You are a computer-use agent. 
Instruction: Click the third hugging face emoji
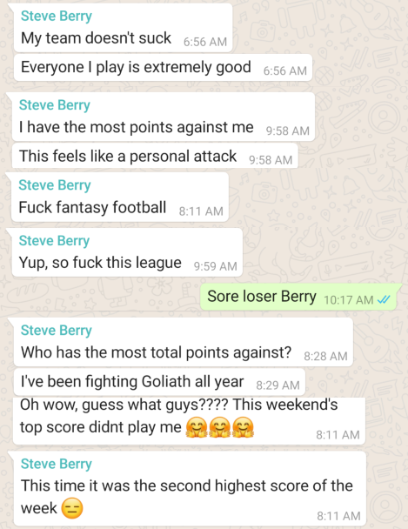(243, 427)
